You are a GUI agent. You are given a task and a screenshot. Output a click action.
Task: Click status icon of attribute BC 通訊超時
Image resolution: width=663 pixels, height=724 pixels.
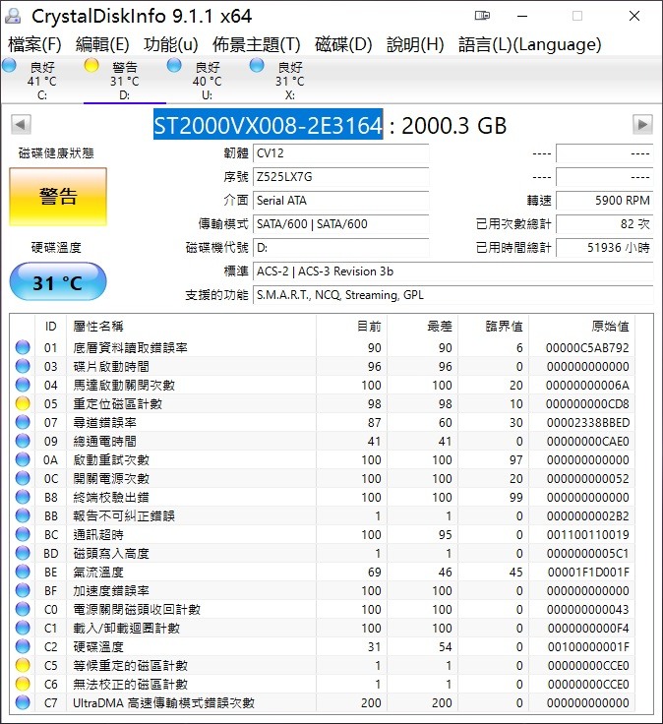23,534
